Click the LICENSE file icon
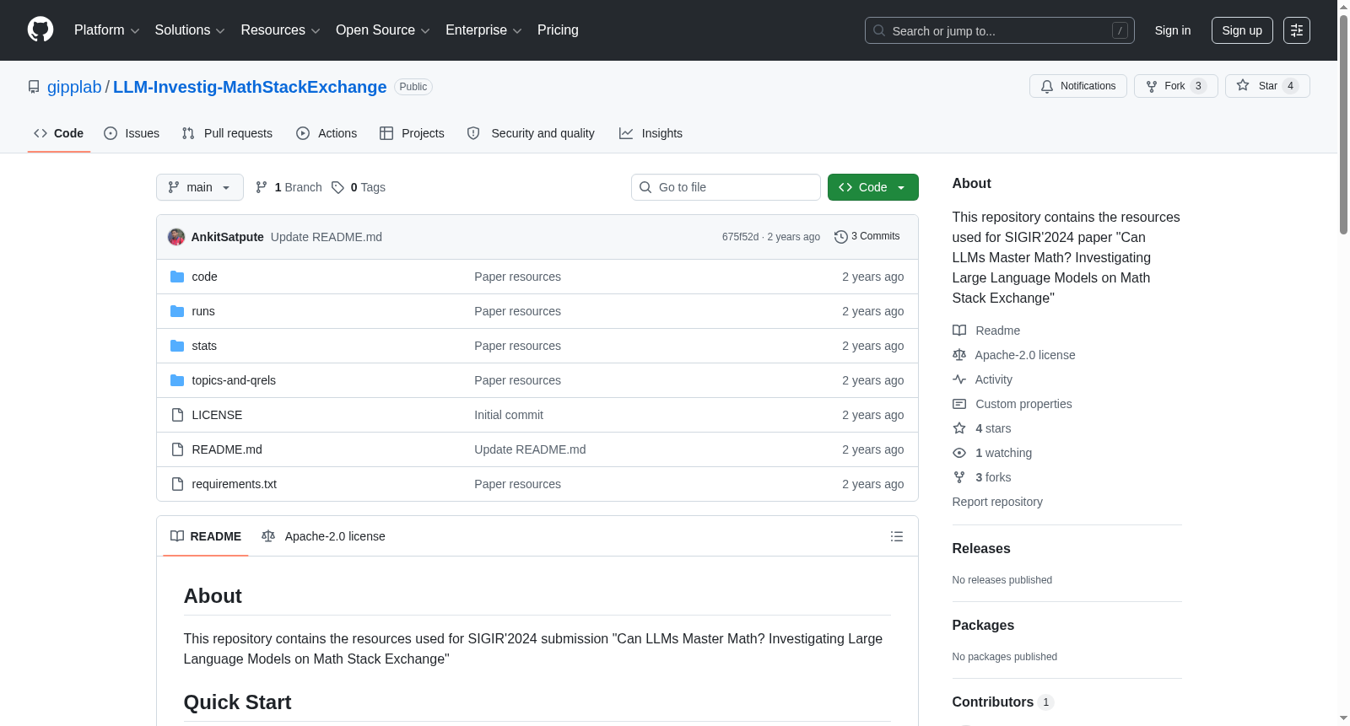 [x=177, y=415]
